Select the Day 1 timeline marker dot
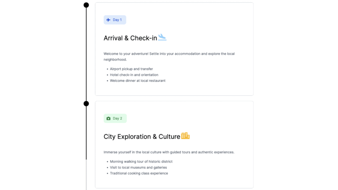338x190 pixels. (86, 5)
